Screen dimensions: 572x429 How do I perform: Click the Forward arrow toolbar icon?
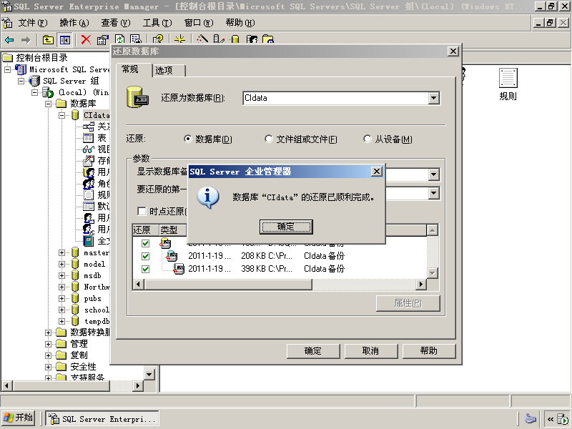26,40
